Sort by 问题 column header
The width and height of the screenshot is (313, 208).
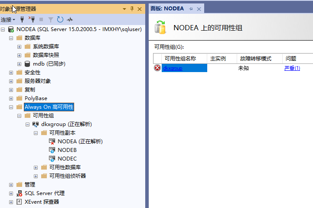(298, 59)
